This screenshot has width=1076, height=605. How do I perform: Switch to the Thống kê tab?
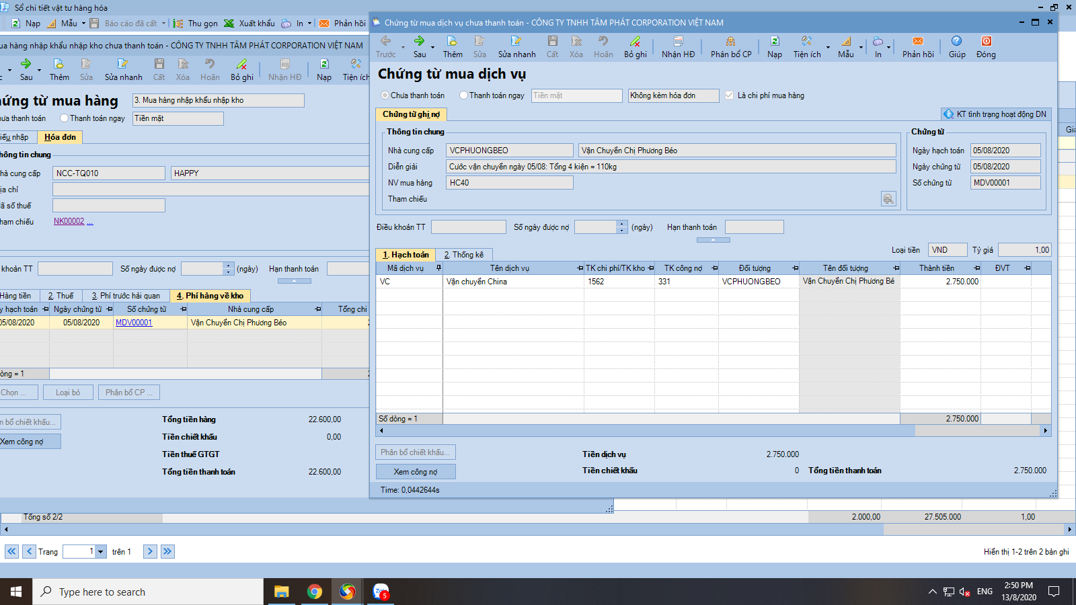coord(463,255)
